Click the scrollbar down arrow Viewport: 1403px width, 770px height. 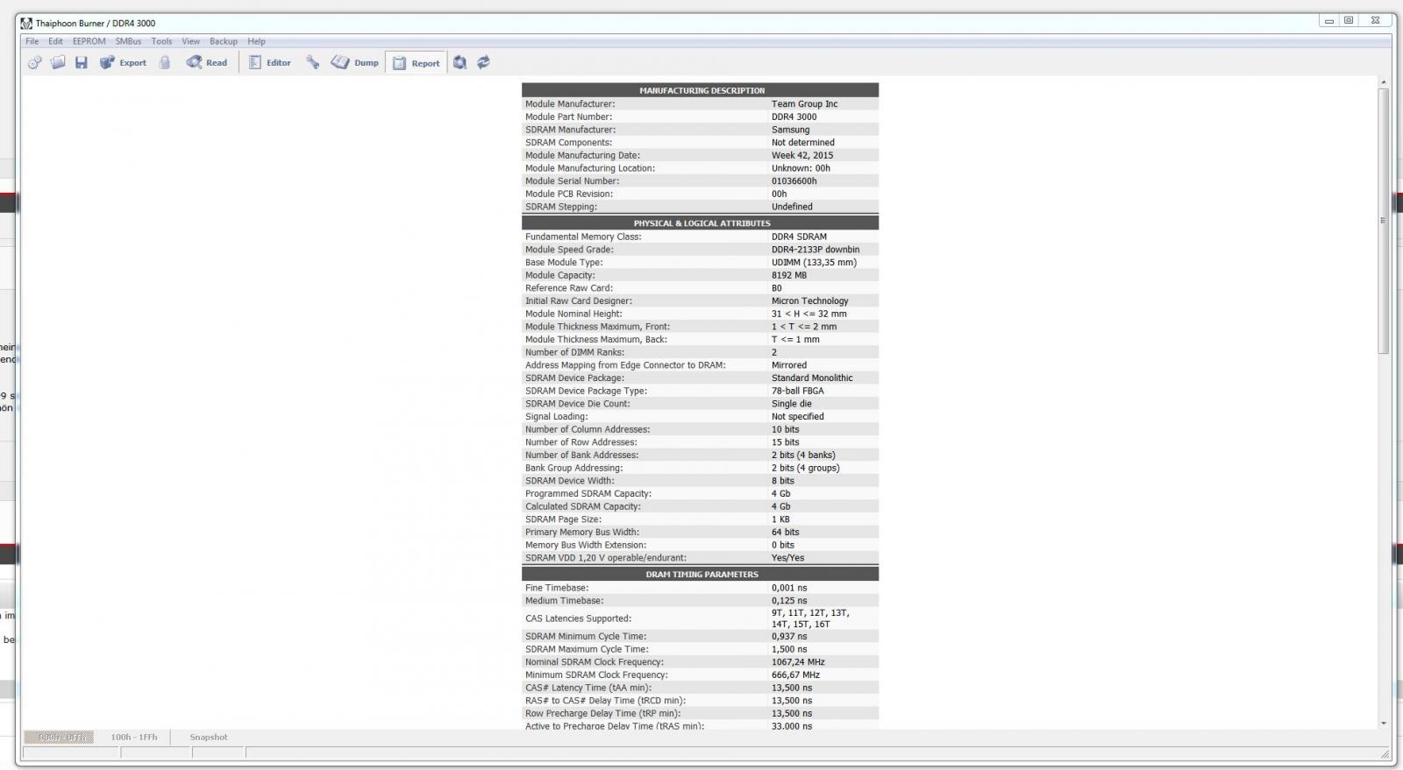pos(1384,723)
